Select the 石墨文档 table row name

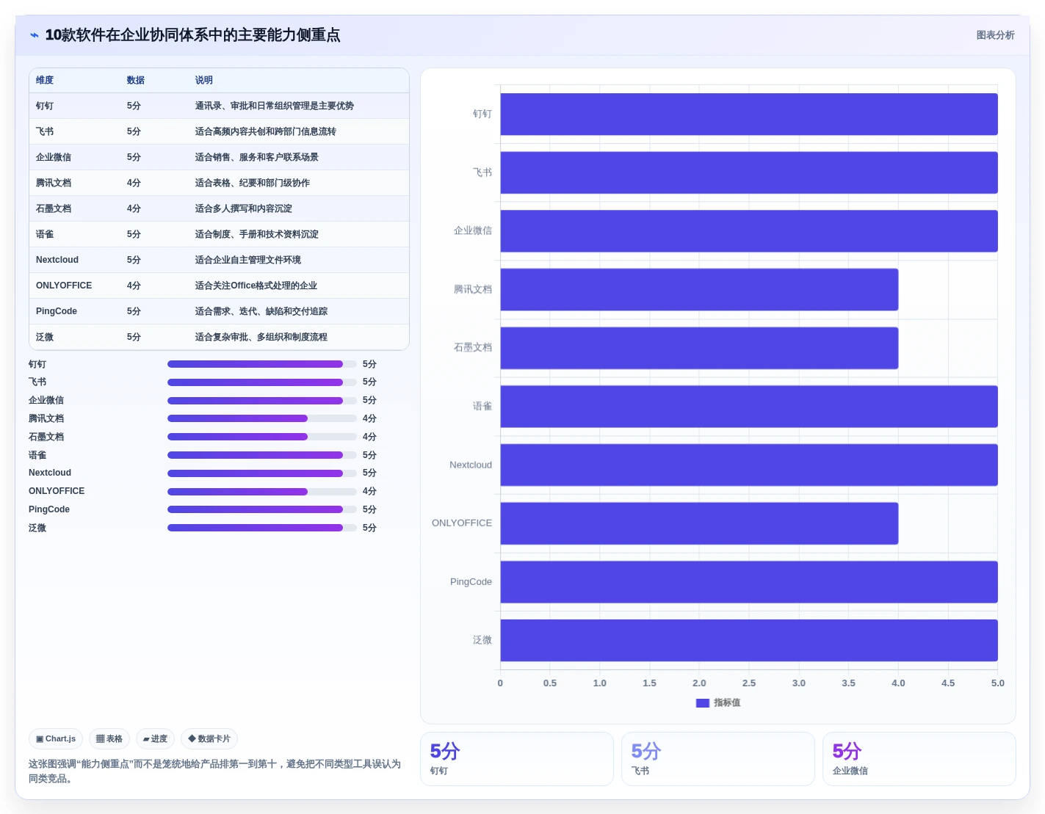pyautogui.click(x=54, y=208)
